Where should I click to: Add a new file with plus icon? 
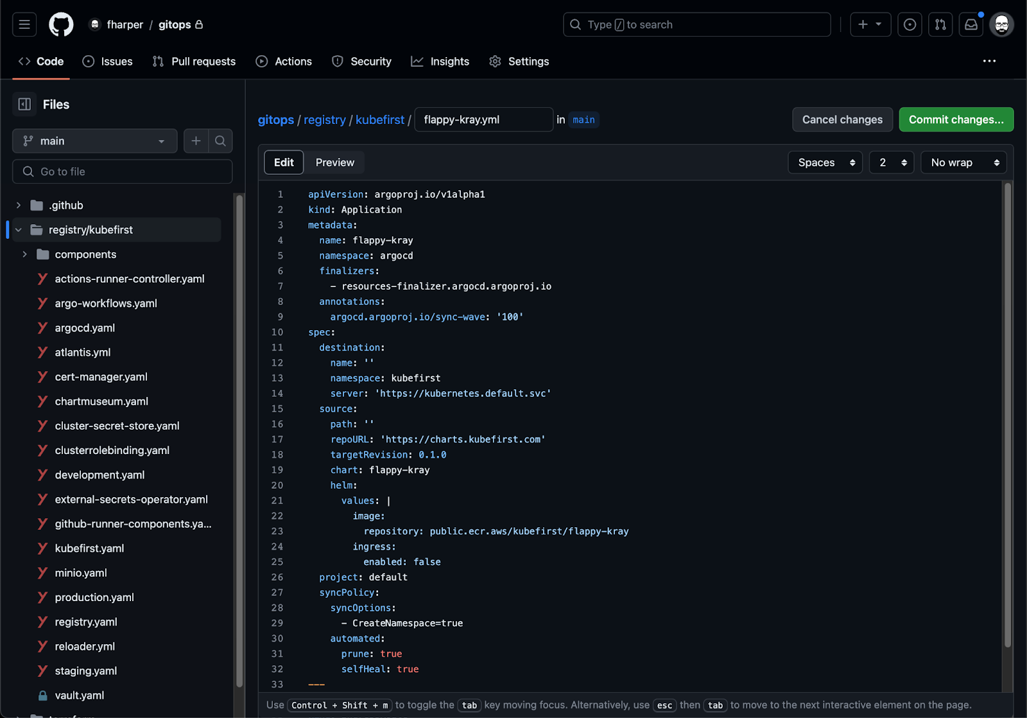pyautogui.click(x=196, y=141)
